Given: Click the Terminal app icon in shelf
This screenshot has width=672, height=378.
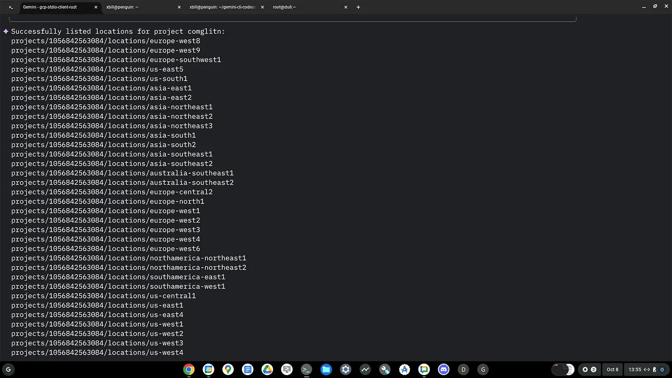Looking at the screenshot, I should click(x=306, y=369).
